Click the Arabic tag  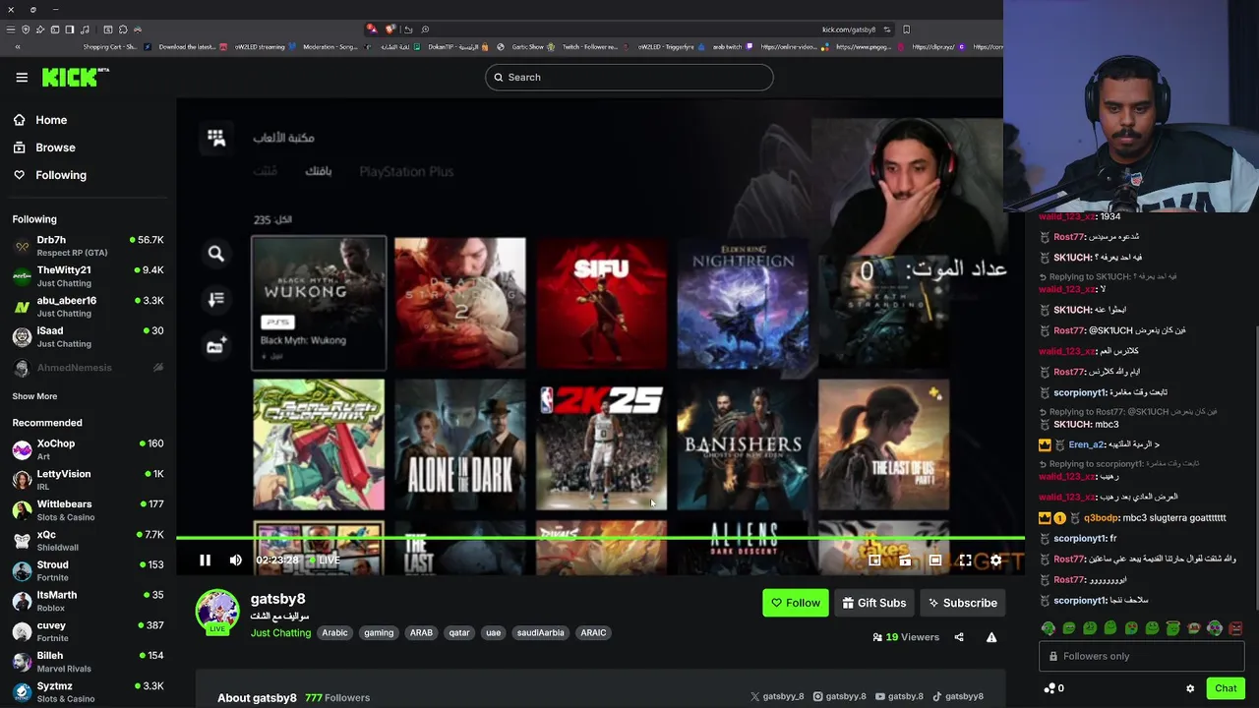pos(334,632)
